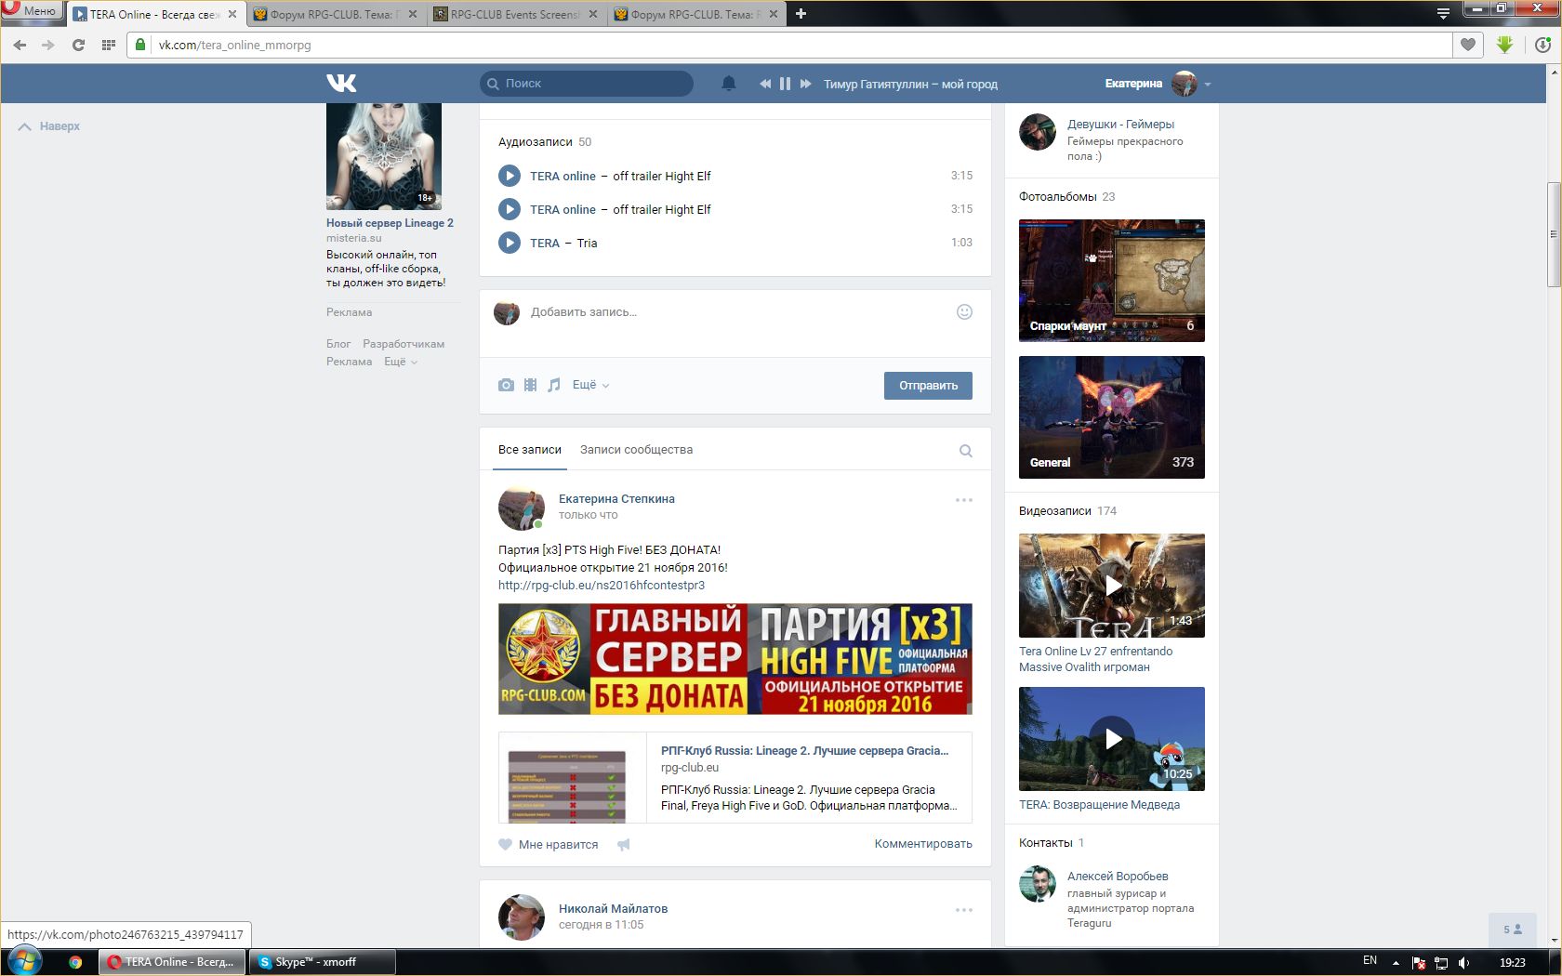1562x976 pixels.
Task: Switch to RPG-CLUB Events Screenshots tab
Action: tap(515, 14)
